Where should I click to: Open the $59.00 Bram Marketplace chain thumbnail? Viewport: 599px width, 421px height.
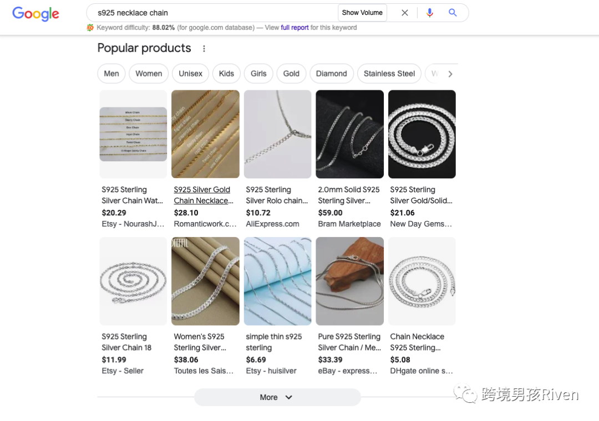tap(349, 134)
